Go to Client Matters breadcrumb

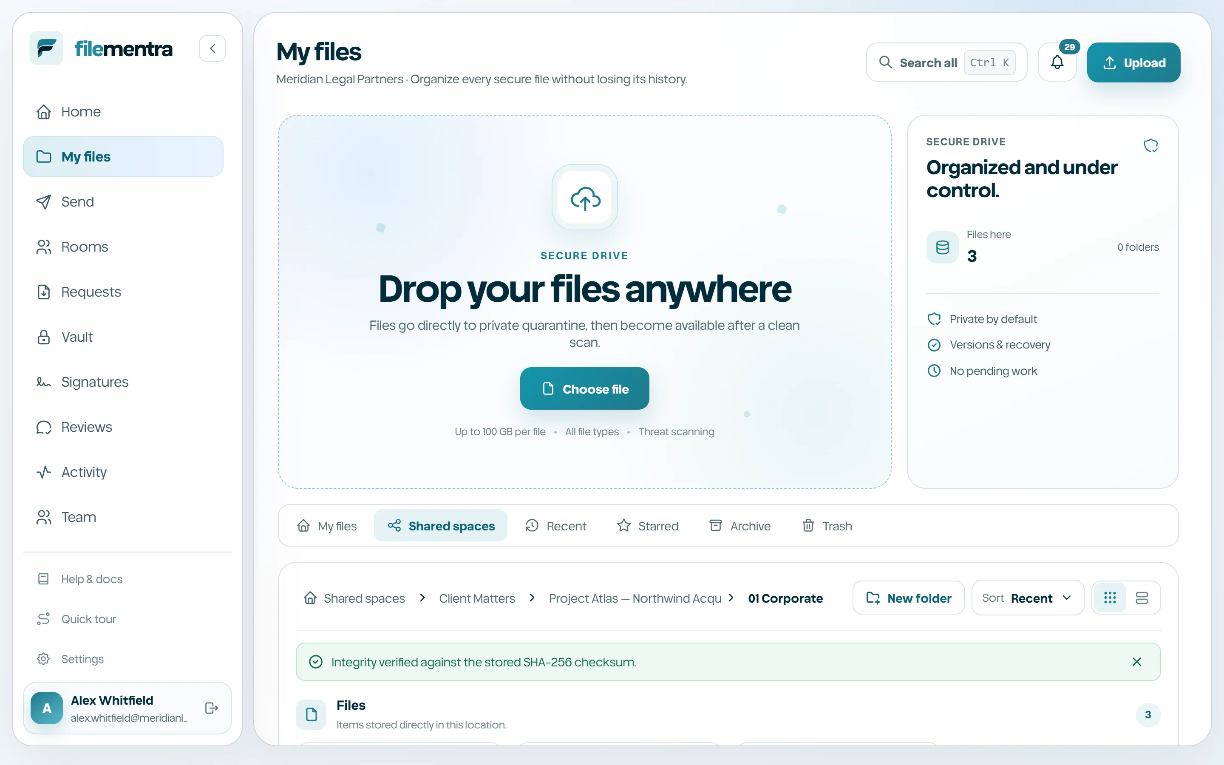[x=477, y=598]
